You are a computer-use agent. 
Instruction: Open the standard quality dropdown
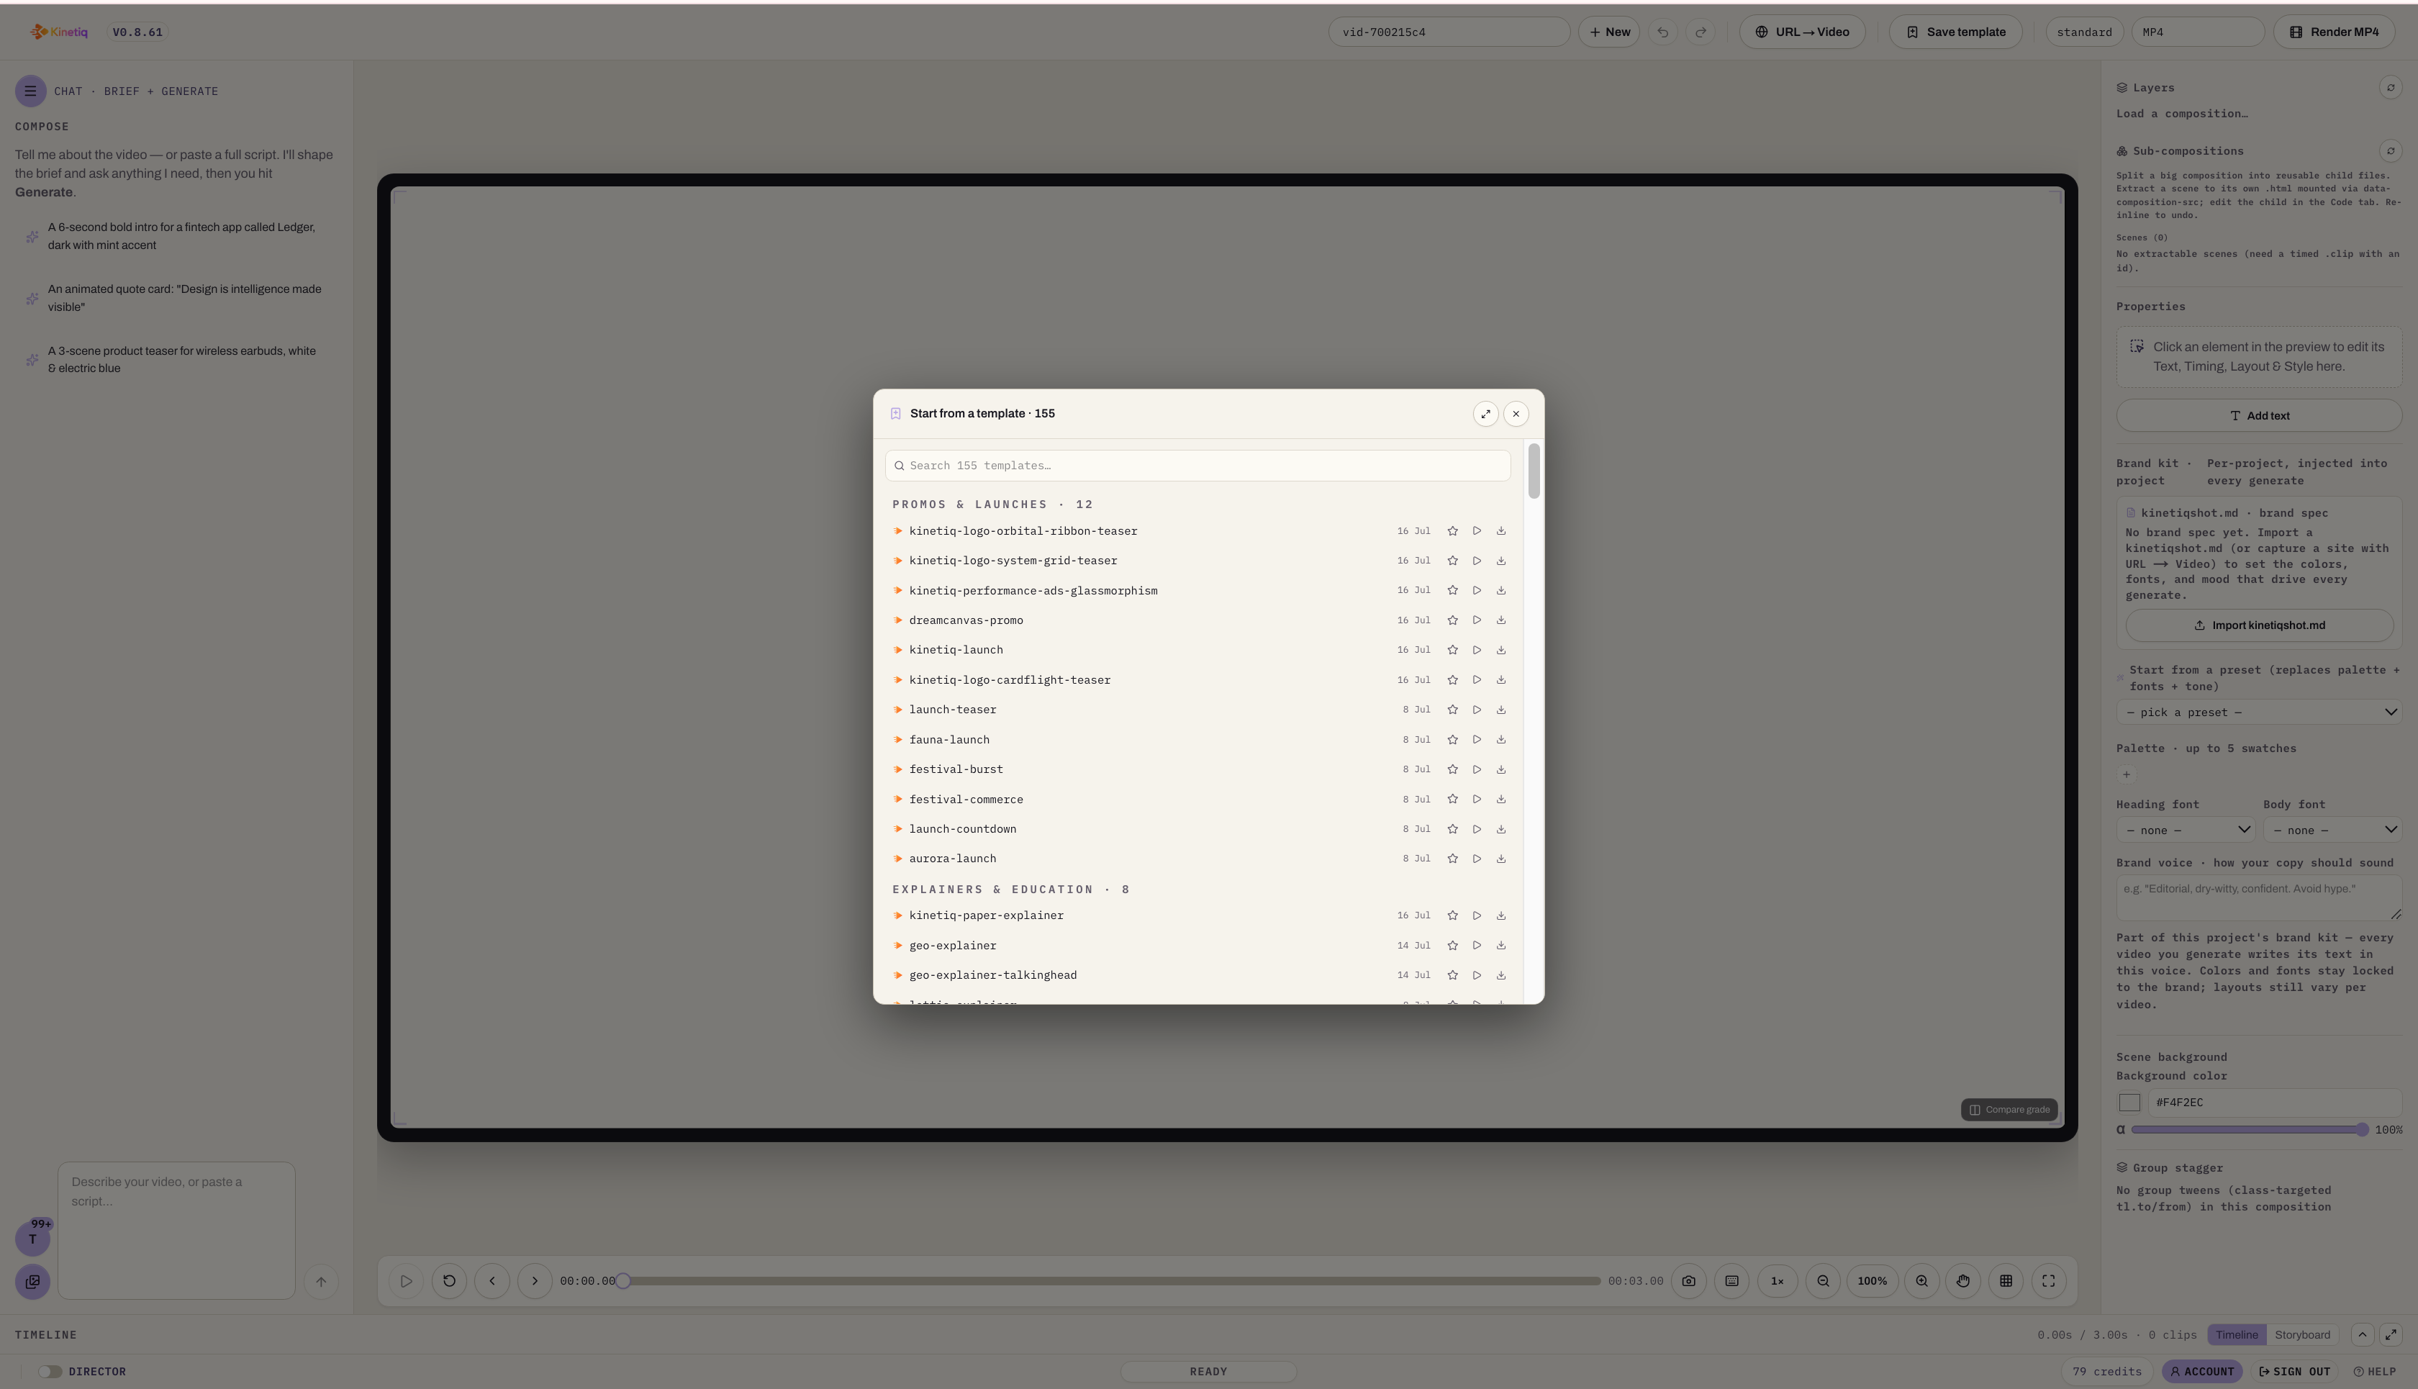point(2084,32)
